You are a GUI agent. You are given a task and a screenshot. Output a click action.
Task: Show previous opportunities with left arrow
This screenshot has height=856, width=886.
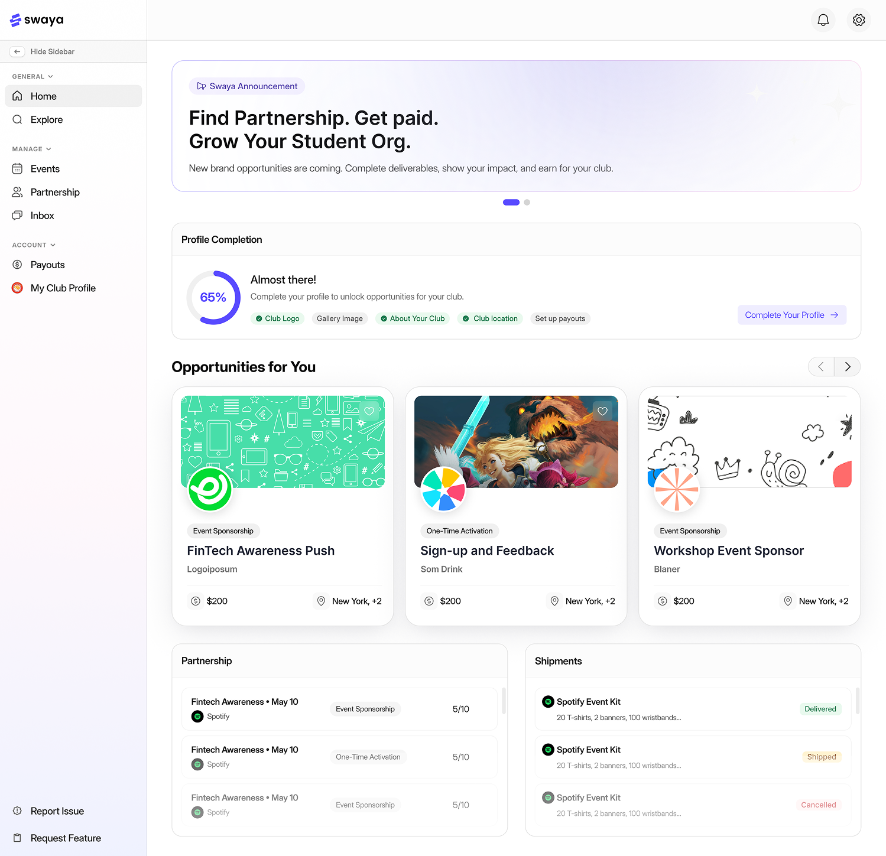tap(821, 367)
